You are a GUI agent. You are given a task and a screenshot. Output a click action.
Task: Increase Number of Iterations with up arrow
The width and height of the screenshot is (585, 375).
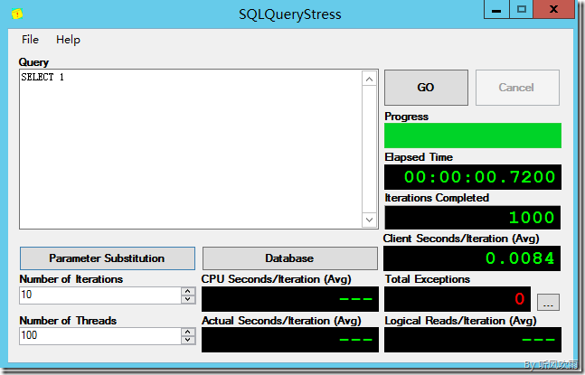point(188,291)
